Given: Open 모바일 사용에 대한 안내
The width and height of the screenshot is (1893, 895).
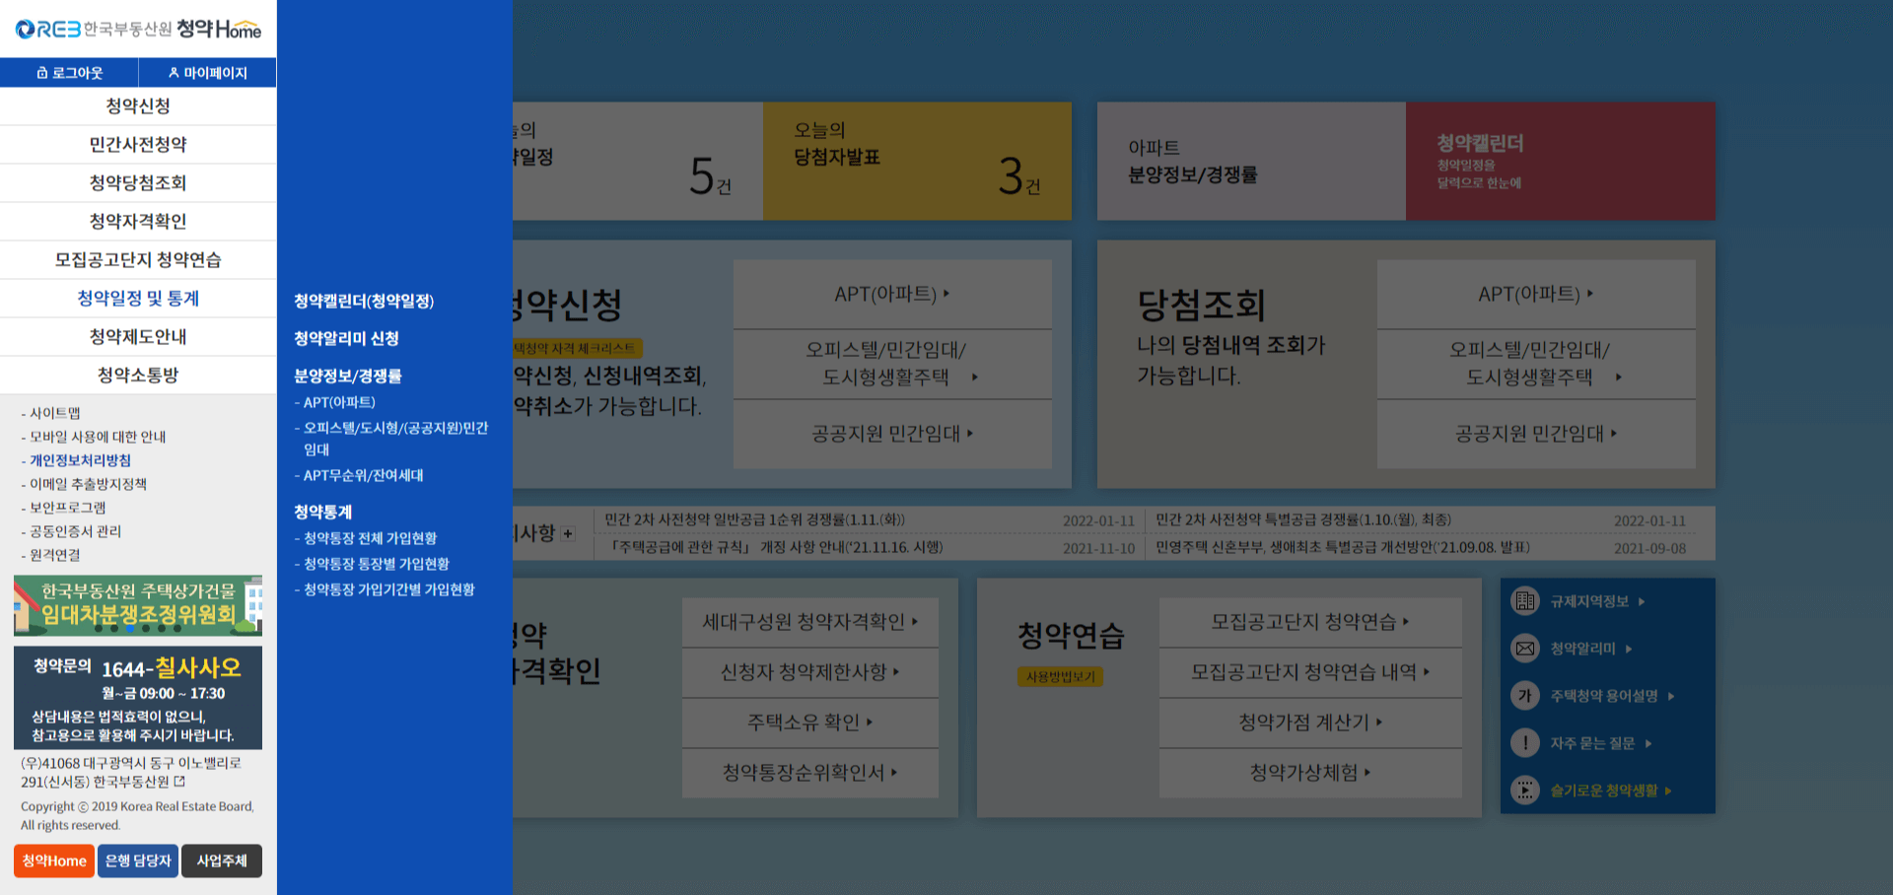Looking at the screenshot, I should click(x=97, y=437).
